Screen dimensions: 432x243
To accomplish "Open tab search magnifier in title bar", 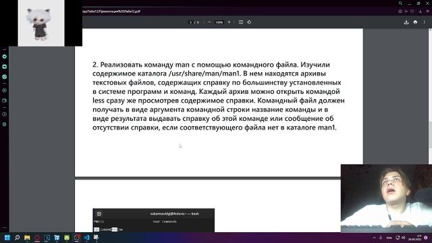I will coord(400,3).
